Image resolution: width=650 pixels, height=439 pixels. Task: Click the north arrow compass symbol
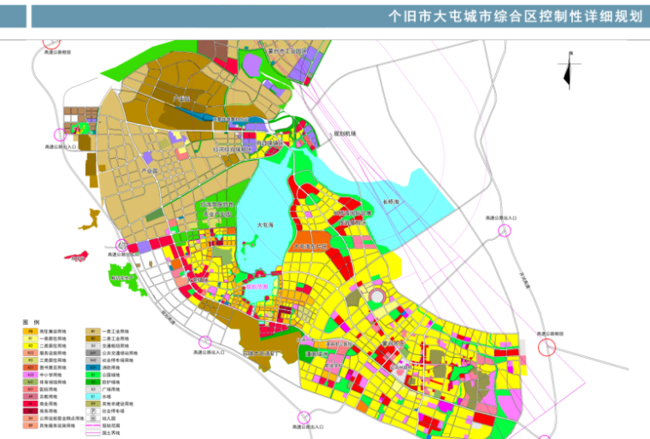point(566,69)
